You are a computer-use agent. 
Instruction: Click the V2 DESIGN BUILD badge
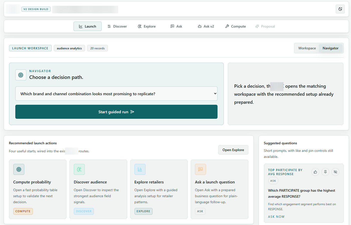coord(36,9)
